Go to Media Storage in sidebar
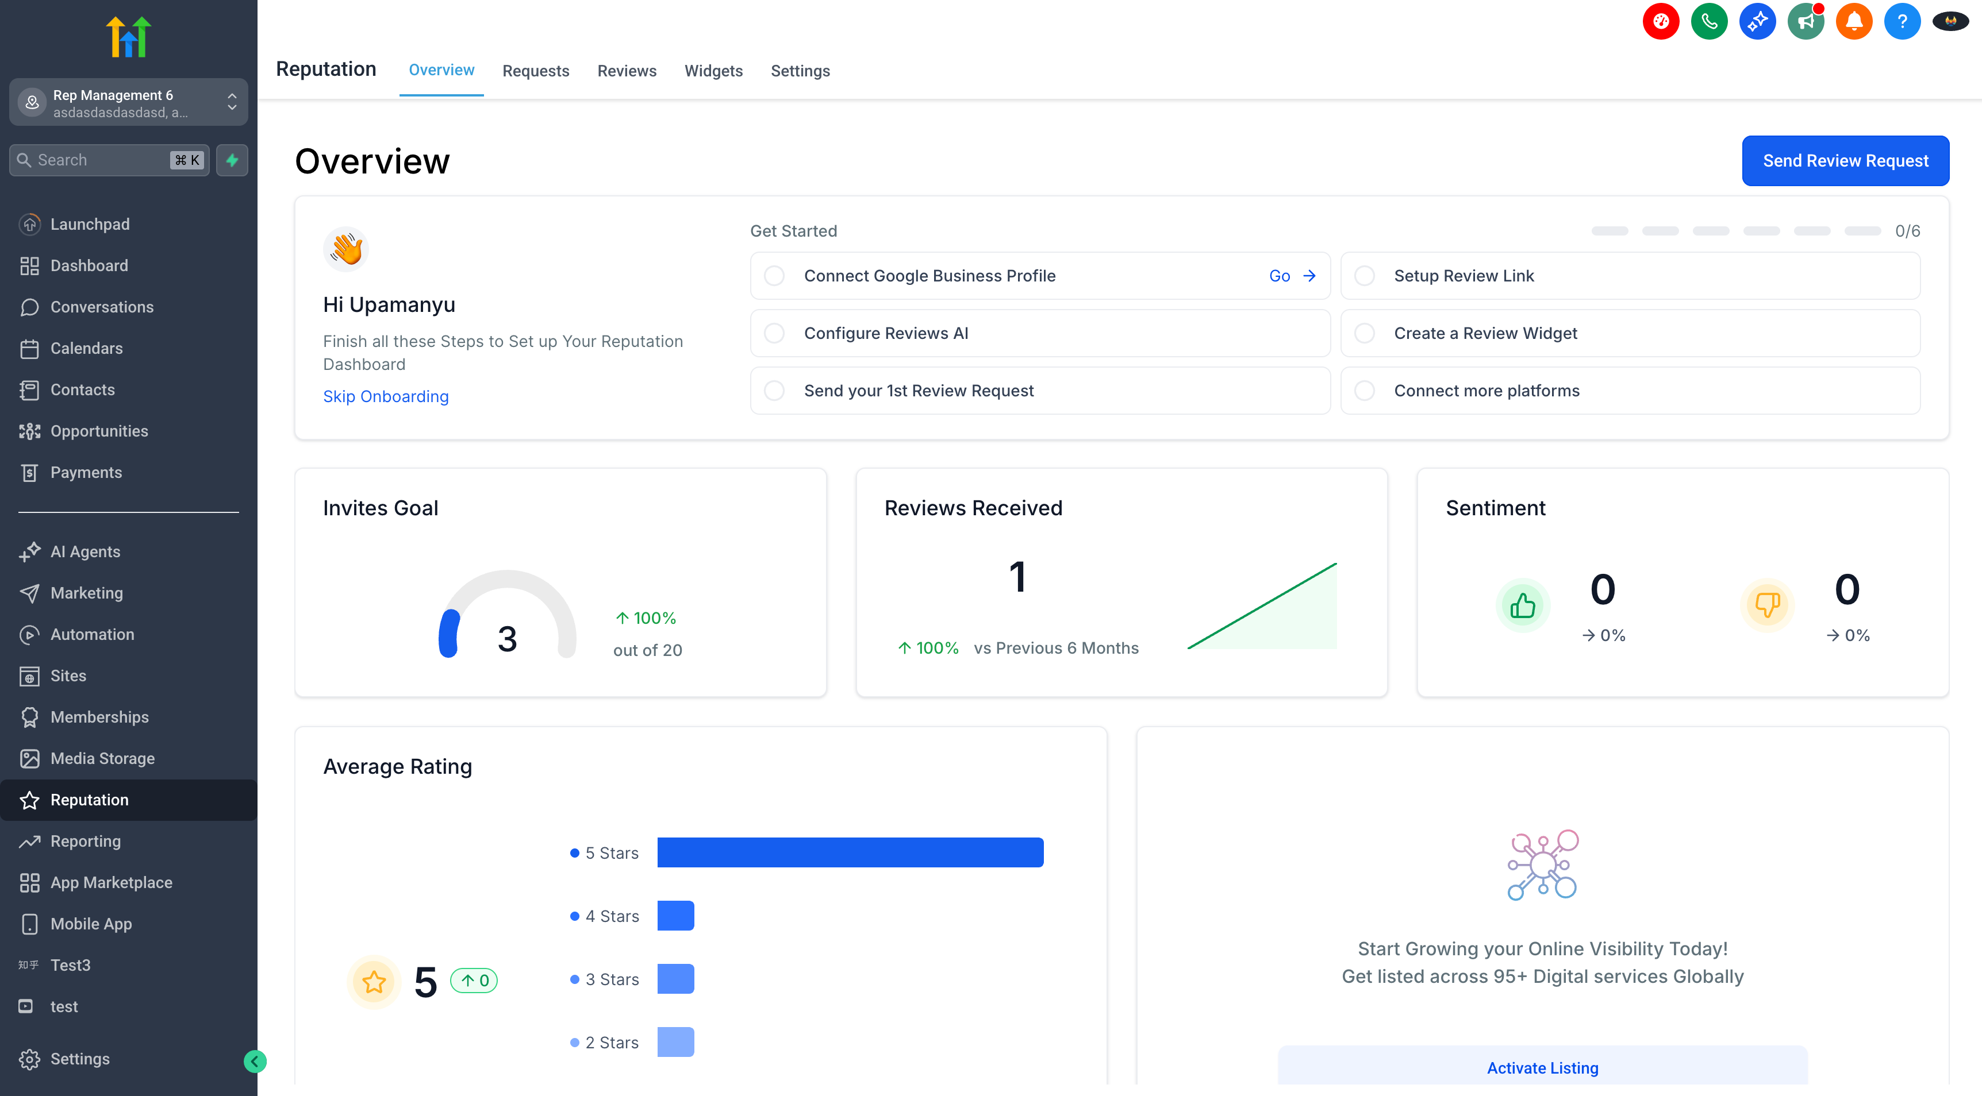 point(102,758)
